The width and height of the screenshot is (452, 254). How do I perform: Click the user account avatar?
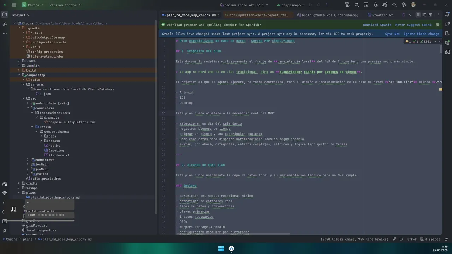[413, 5]
